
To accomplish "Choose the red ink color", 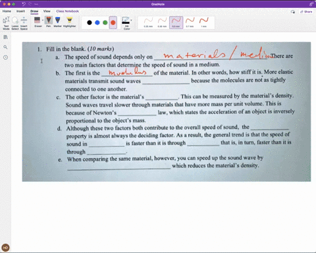I will tap(113, 22).
